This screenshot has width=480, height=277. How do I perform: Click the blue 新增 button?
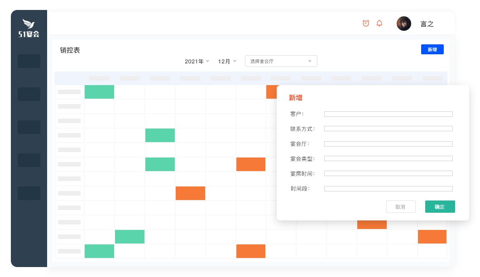point(432,49)
